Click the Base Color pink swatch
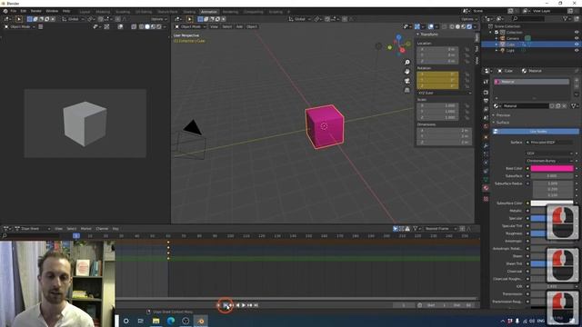Screen dimensions: 582x327 coord(552,168)
